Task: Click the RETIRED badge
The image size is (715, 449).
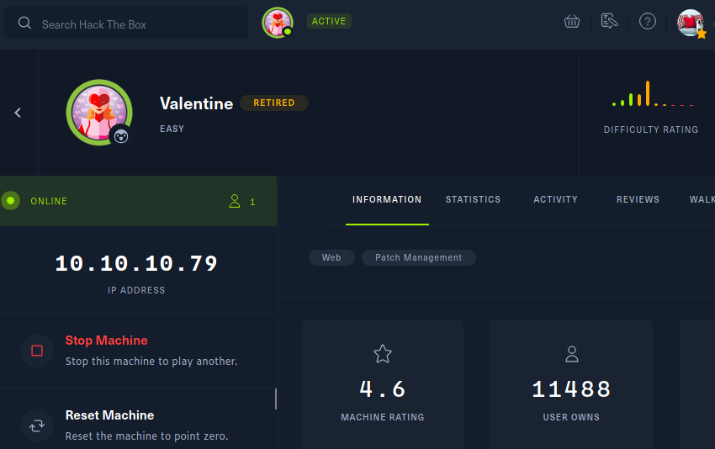Action: coord(274,103)
